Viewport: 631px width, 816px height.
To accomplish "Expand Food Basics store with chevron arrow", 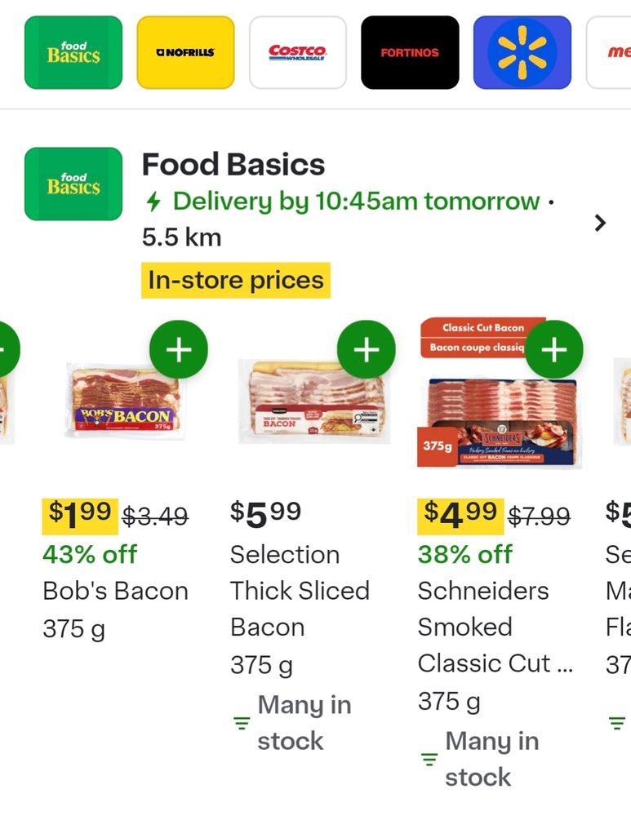I will click(600, 223).
